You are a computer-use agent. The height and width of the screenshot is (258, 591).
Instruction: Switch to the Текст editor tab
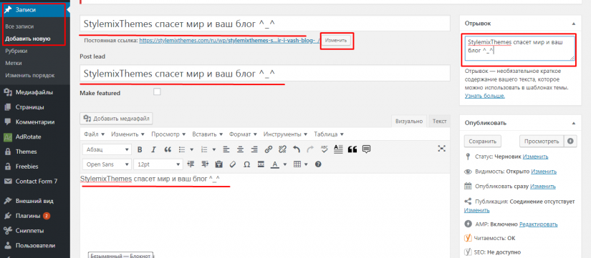(439, 121)
